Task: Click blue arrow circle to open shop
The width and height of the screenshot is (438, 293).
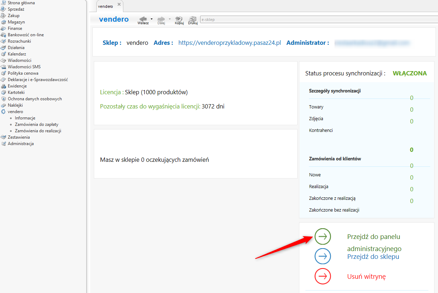Action: [x=323, y=256]
